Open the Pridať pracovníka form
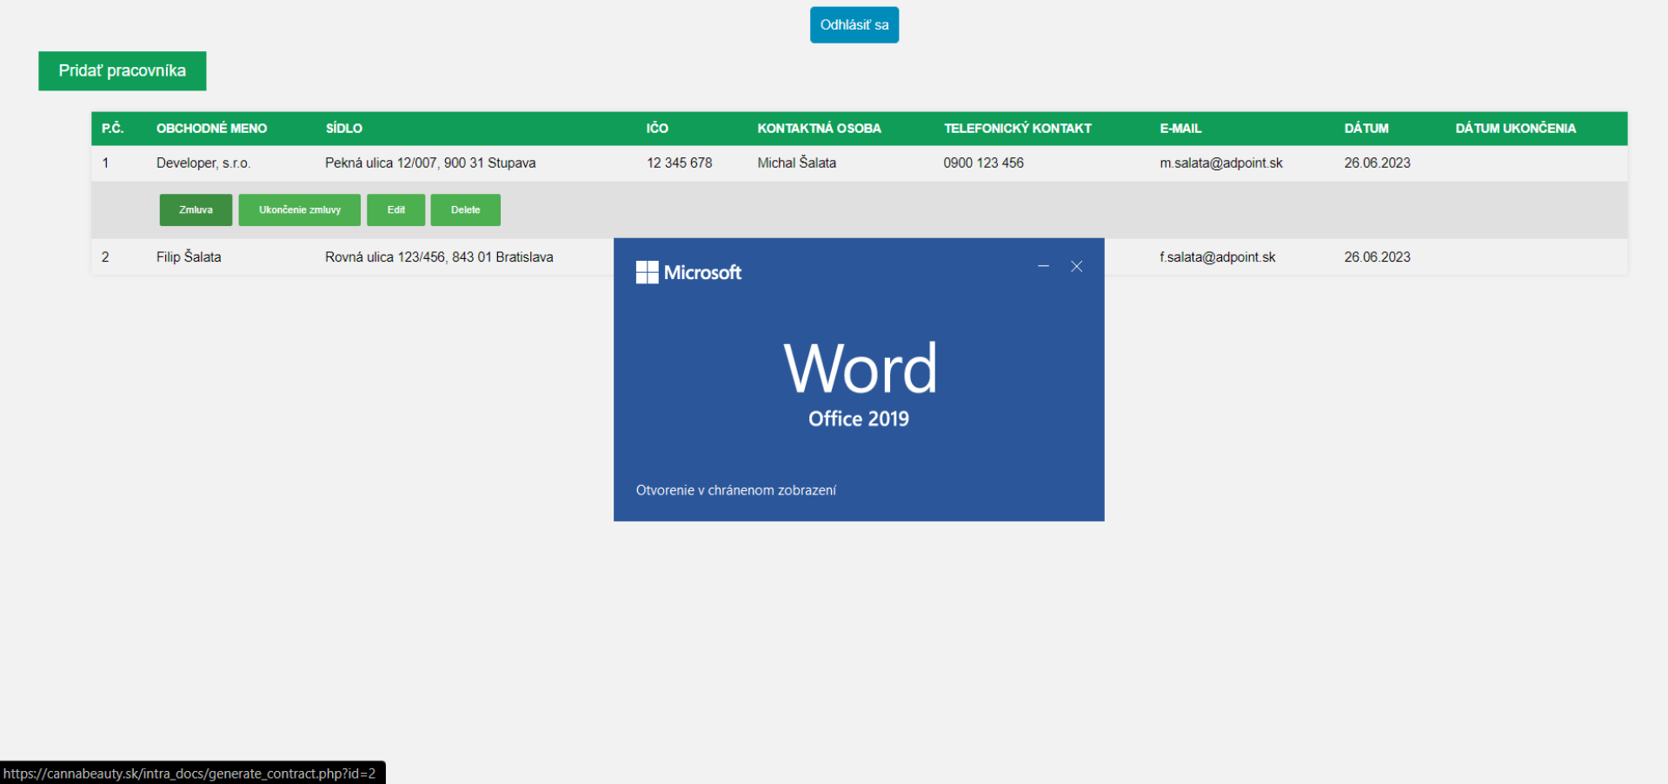1668x784 pixels. pos(123,70)
